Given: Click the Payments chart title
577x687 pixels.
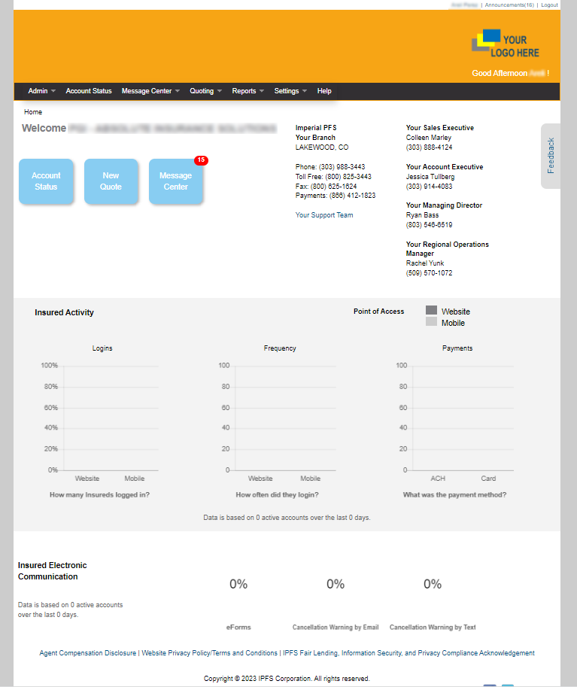Looking at the screenshot, I should (457, 348).
